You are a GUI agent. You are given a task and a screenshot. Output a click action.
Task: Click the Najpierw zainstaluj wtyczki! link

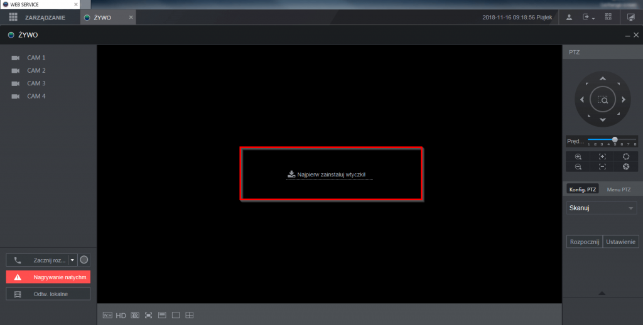330,175
